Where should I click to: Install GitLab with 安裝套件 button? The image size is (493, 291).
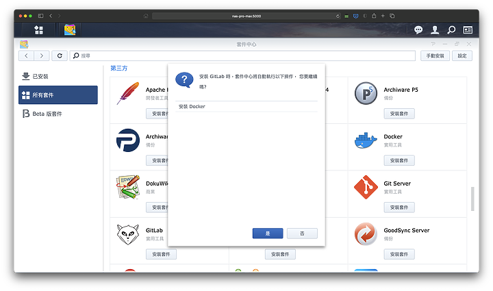click(x=161, y=254)
